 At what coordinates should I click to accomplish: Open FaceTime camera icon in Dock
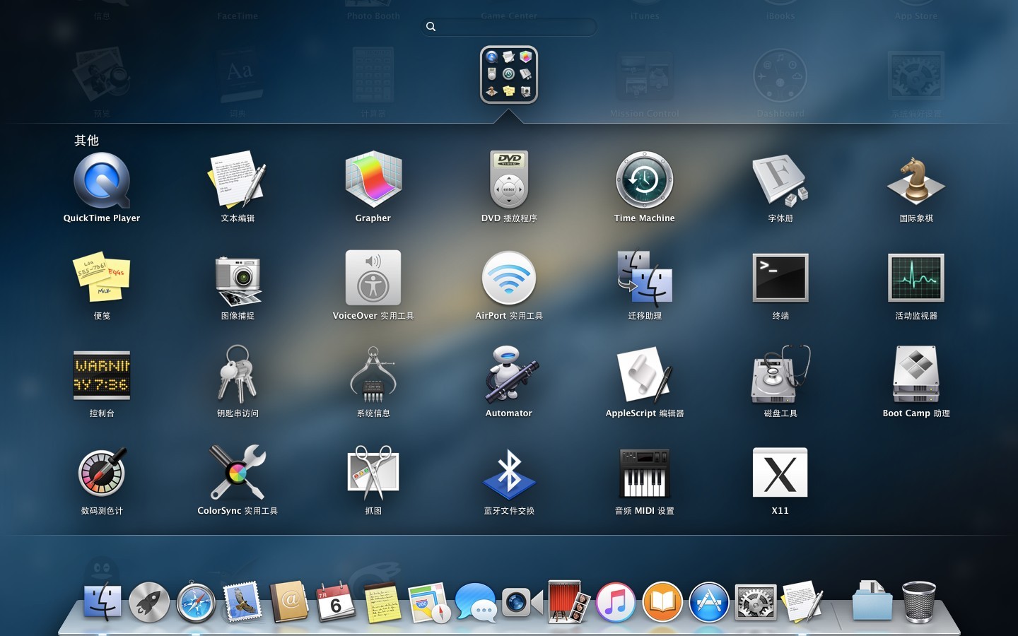[x=522, y=602]
